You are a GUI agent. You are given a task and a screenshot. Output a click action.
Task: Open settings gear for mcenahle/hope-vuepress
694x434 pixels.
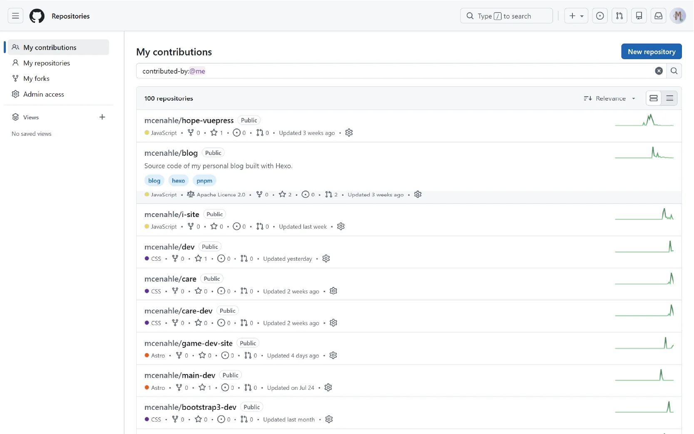(x=349, y=132)
